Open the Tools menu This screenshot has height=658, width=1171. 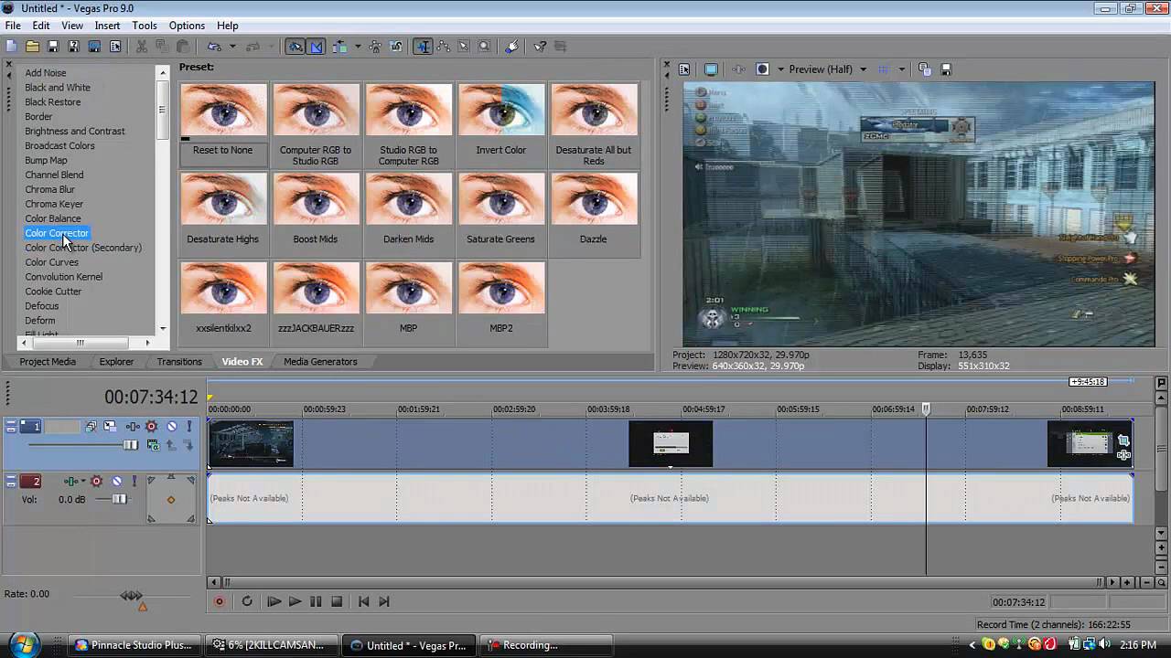tap(145, 26)
